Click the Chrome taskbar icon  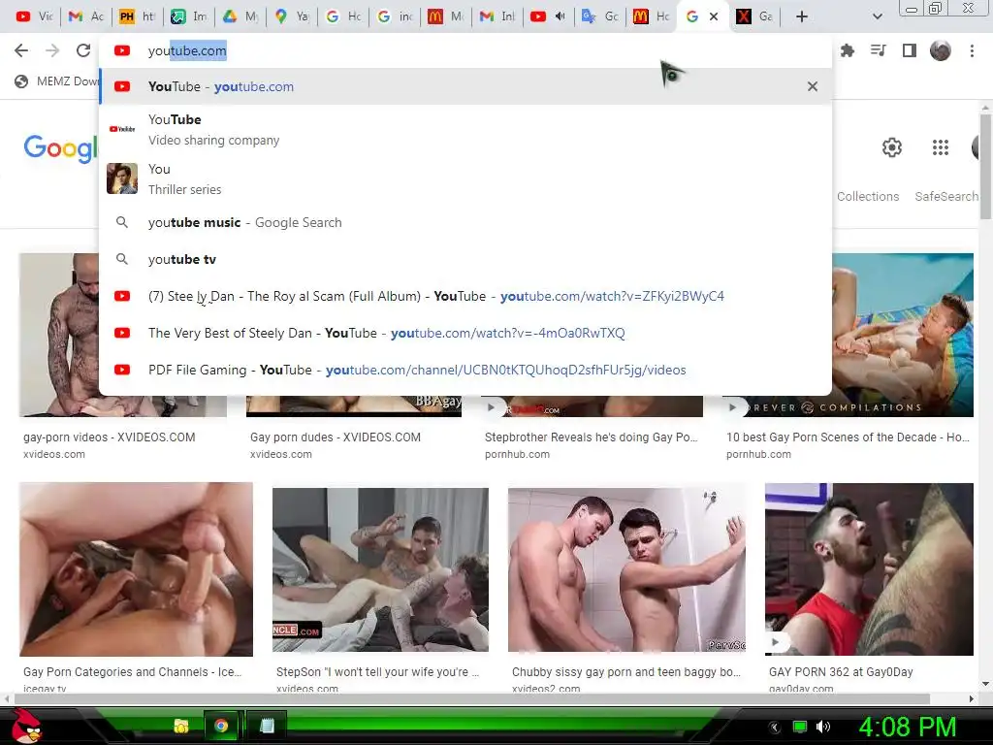(x=221, y=726)
